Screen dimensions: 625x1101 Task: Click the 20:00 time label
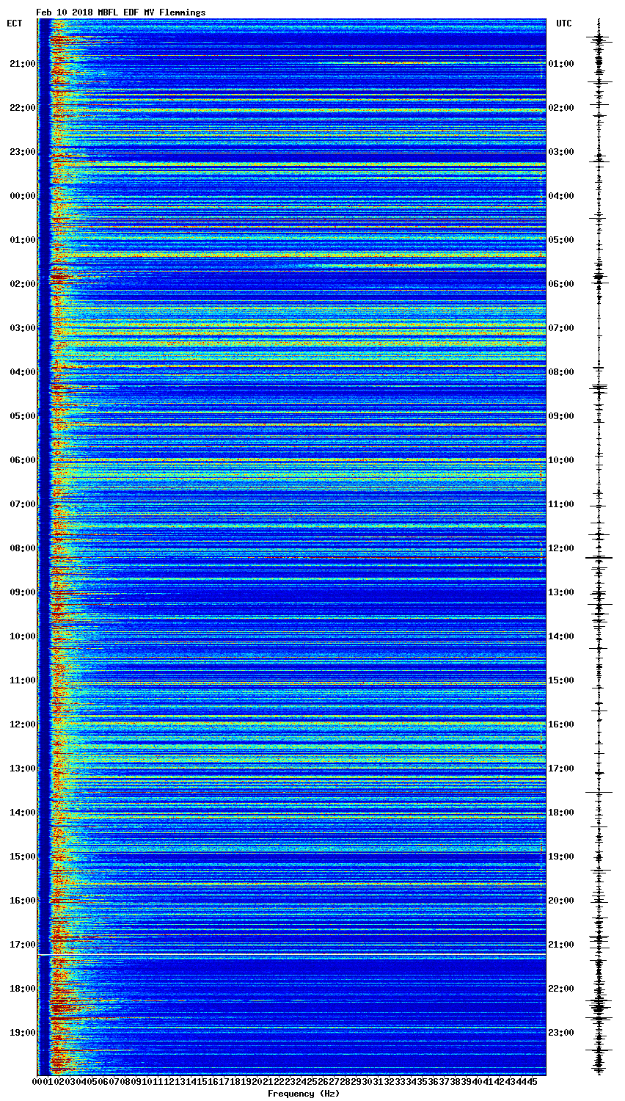(x=560, y=901)
